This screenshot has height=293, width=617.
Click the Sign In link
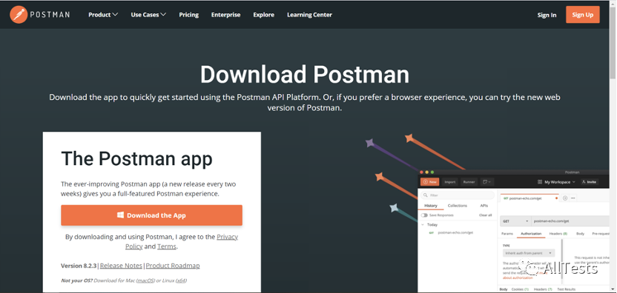[x=547, y=15]
